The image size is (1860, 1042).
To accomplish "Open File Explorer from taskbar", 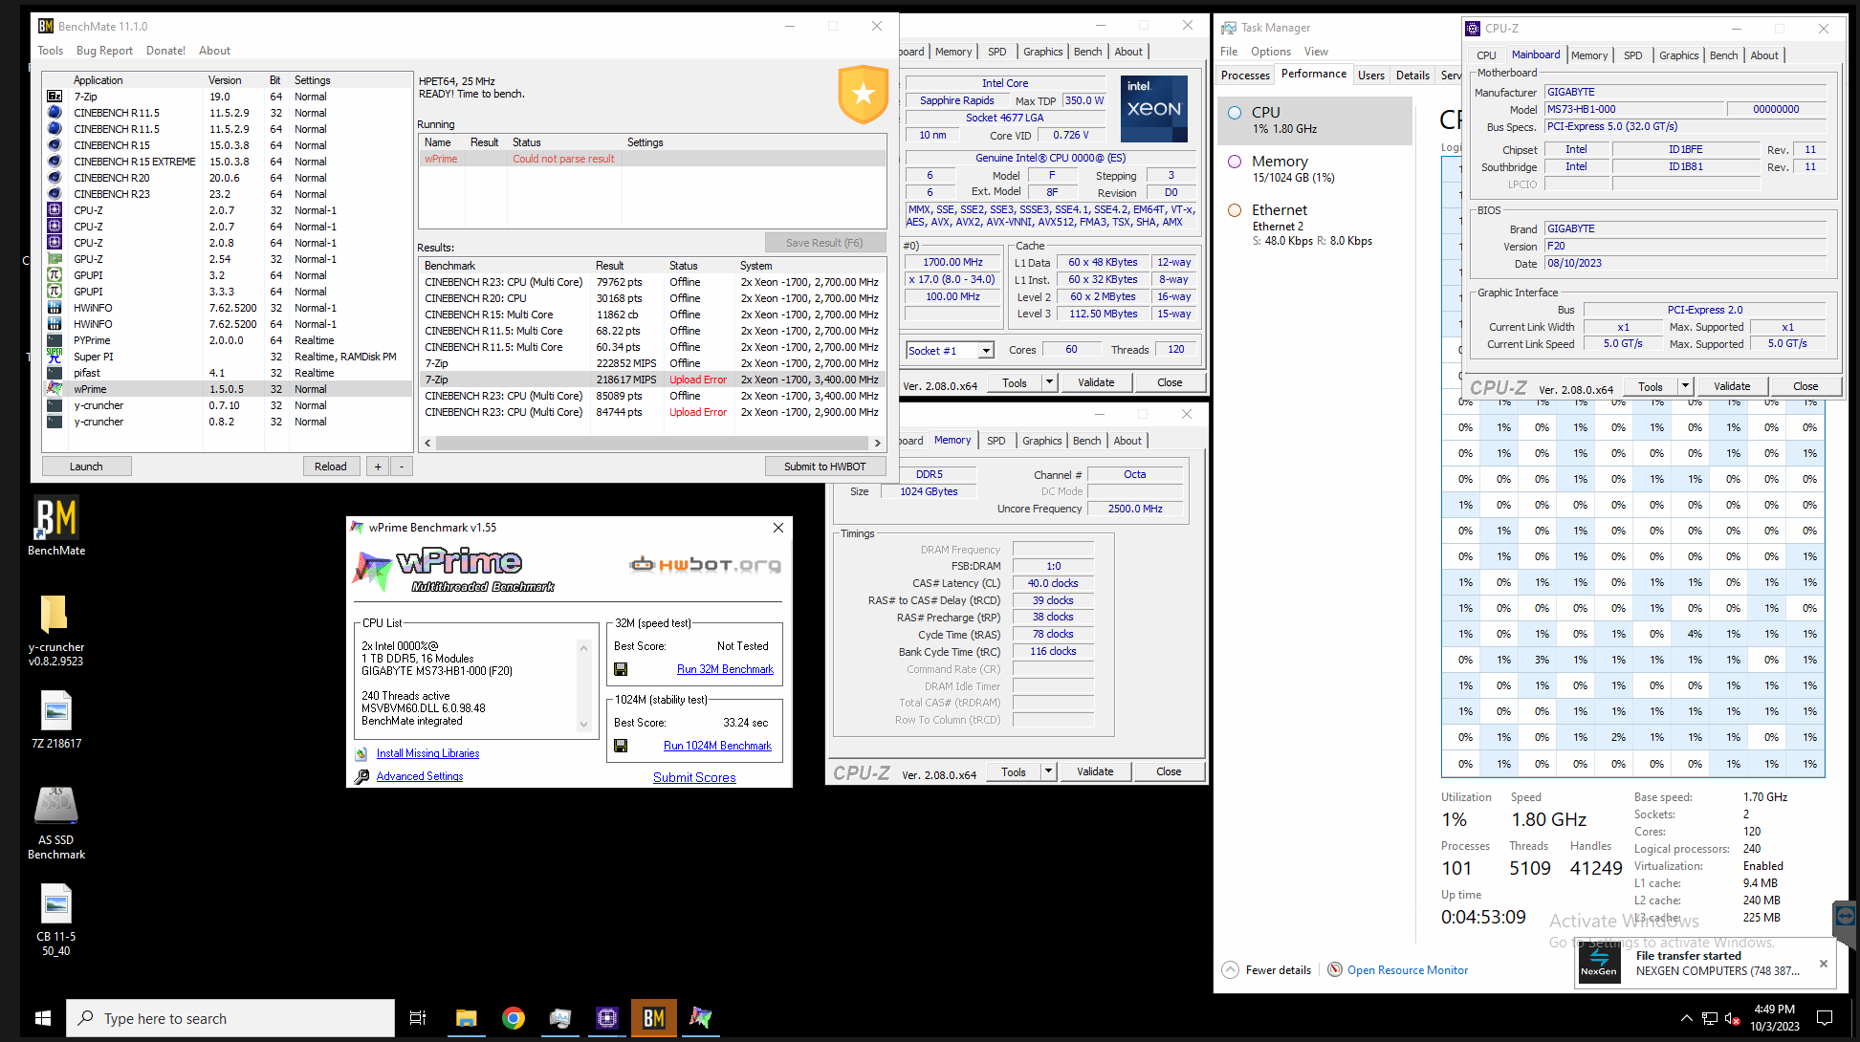I will coord(466,1018).
